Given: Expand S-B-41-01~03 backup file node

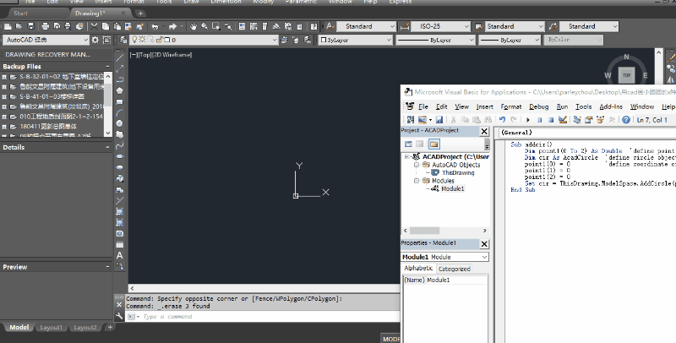Looking at the screenshot, I should click(4, 96).
